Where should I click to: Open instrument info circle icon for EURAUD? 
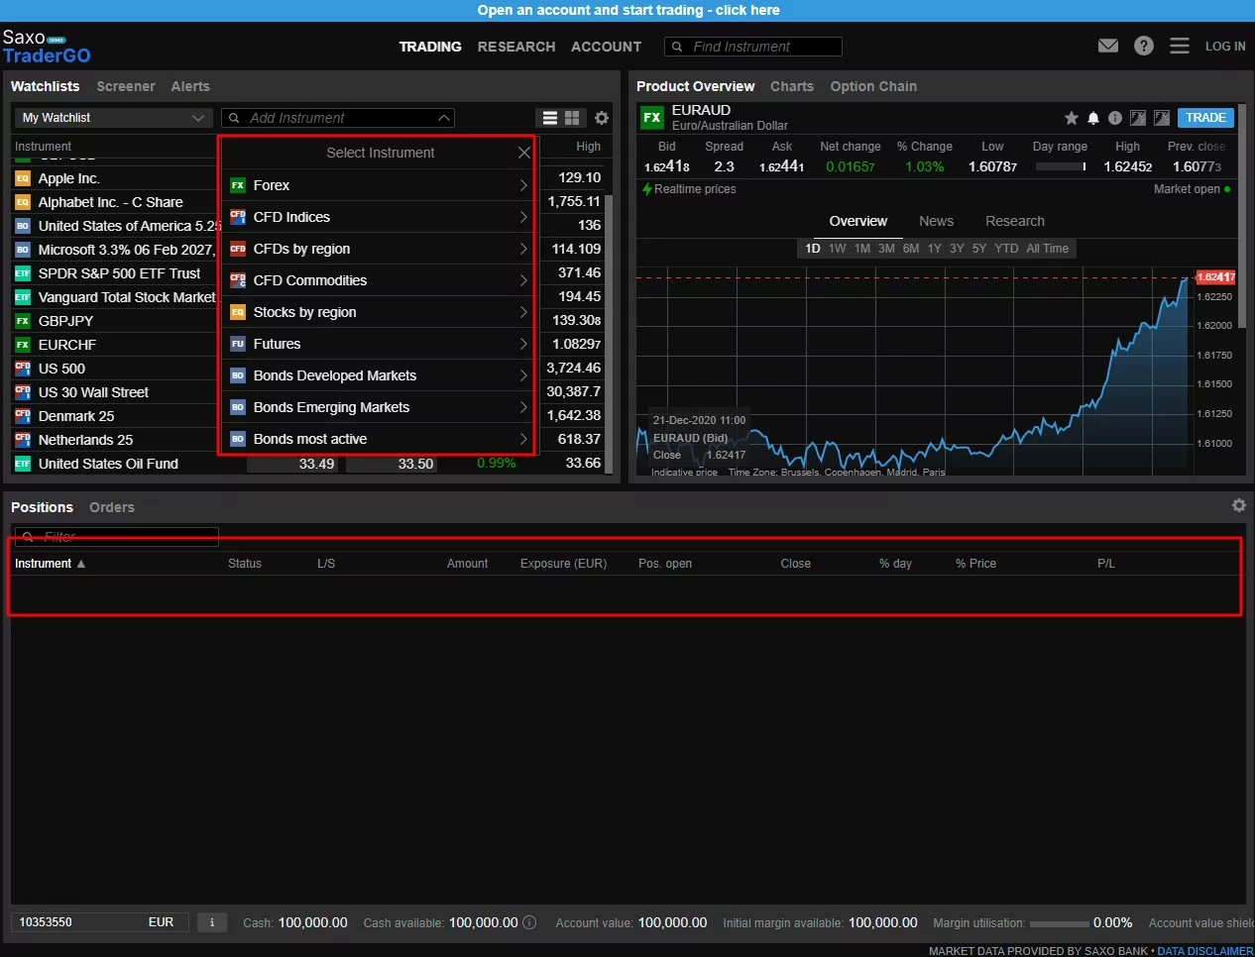point(1115,118)
